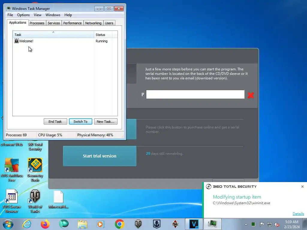Click the Running status cell
The width and height of the screenshot is (307, 230).
(101, 41)
